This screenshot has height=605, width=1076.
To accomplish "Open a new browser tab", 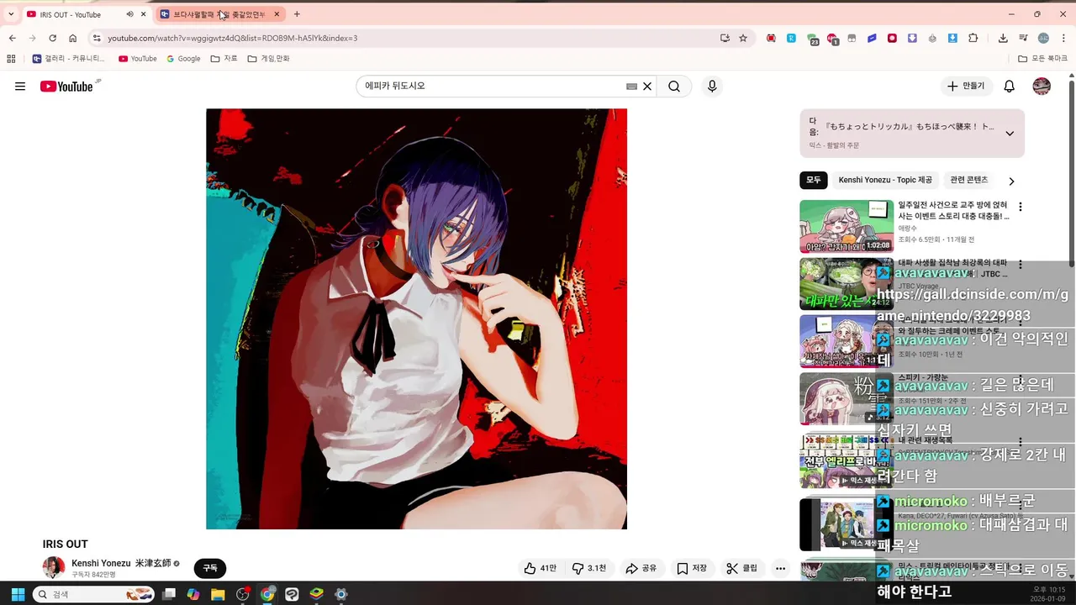I will pos(297,14).
